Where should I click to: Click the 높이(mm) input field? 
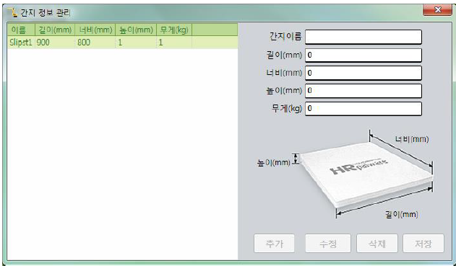tap(363, 91)
